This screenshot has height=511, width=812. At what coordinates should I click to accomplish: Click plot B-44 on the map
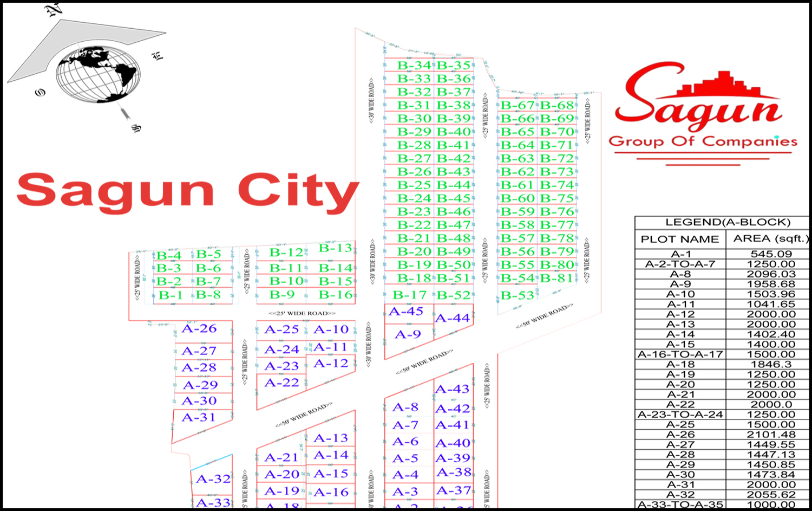(454, 185)
